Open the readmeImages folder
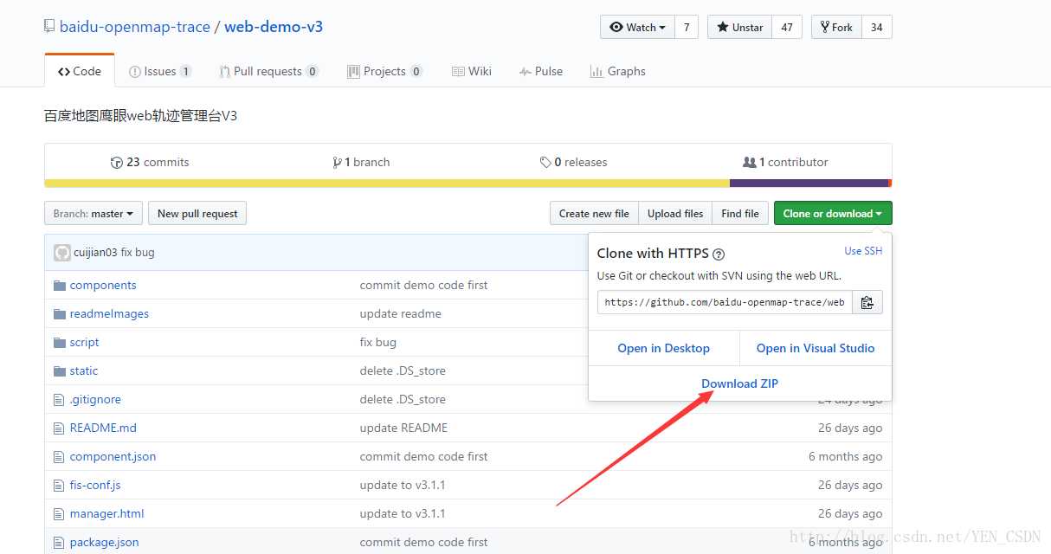Viewport: 1051px width, 554px height. tap(109, 314)
